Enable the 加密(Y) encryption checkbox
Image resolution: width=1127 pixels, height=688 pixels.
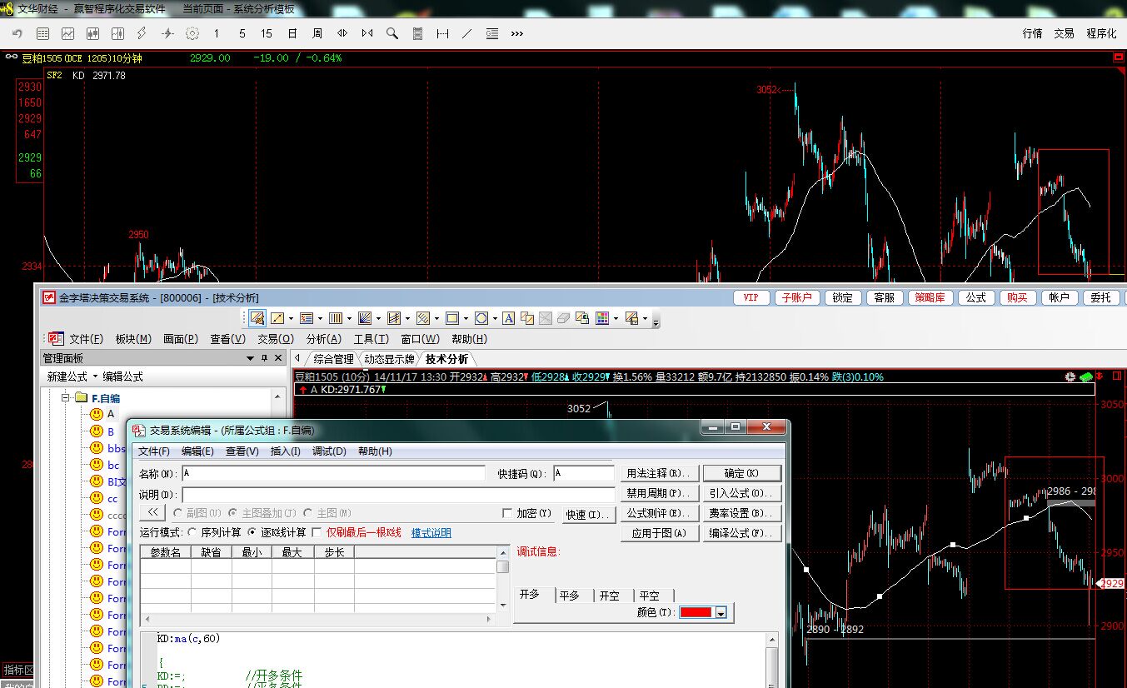pyautogui.click(x=507, y=514)
